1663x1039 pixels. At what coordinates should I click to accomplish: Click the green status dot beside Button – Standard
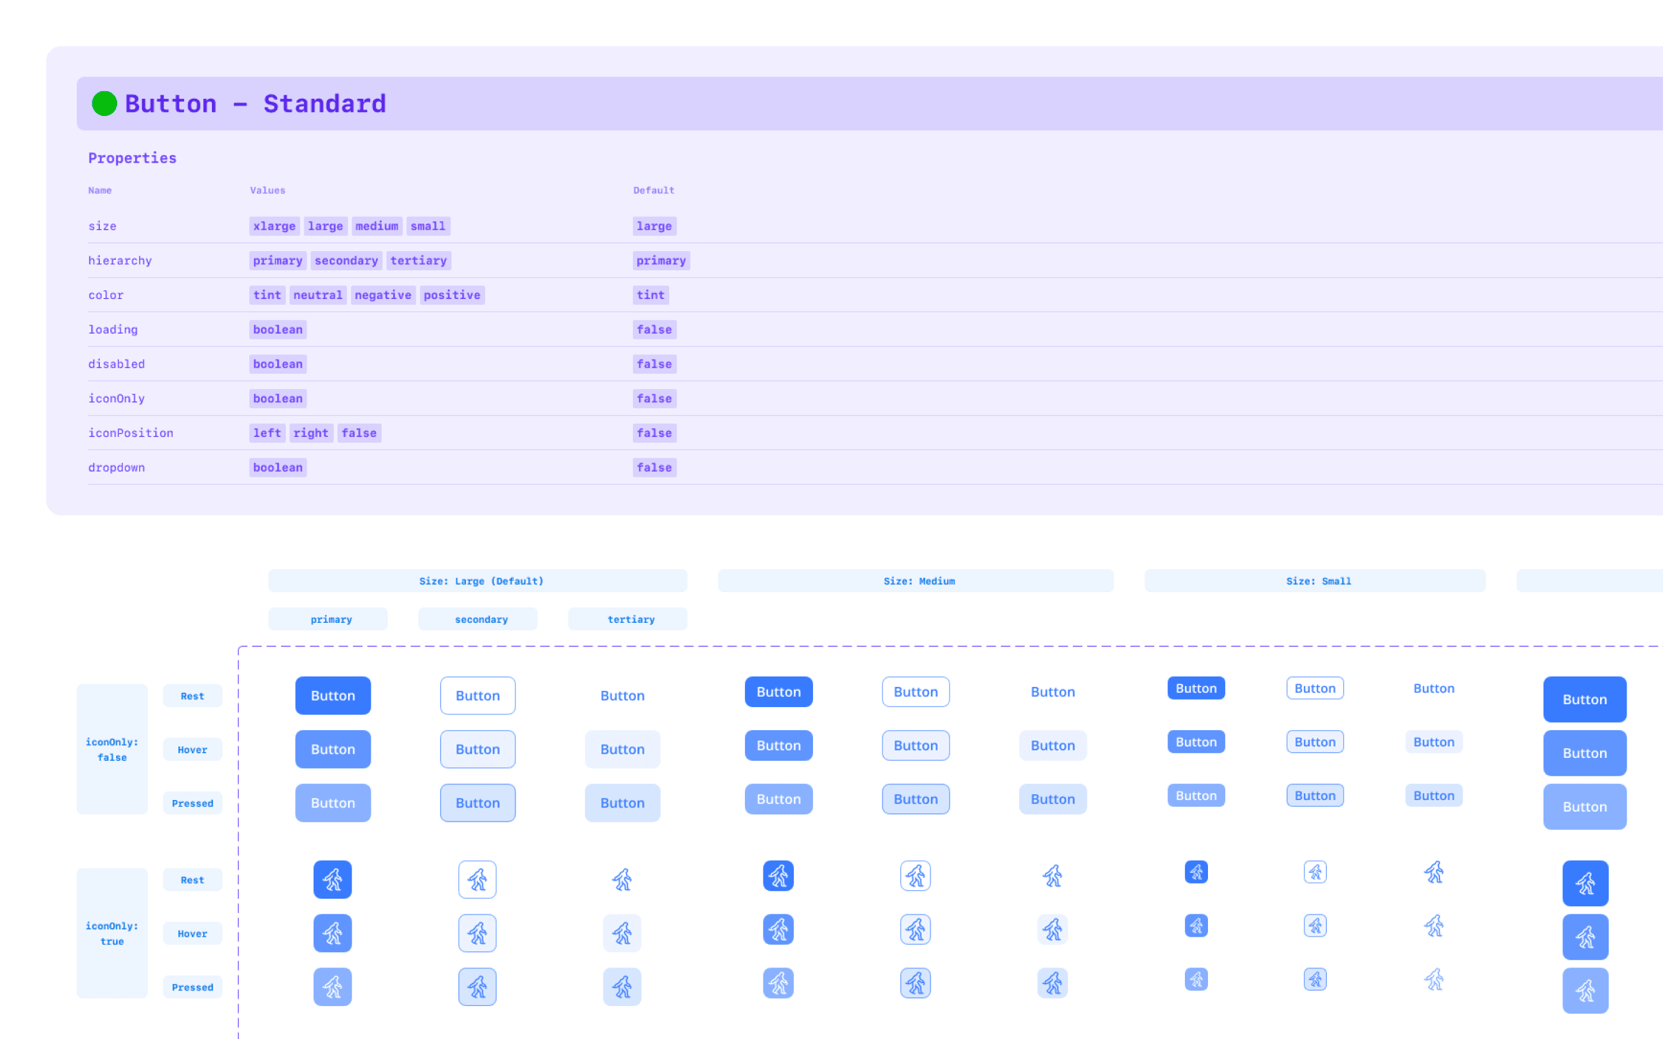pyautogui.click(x=105, y=104)
